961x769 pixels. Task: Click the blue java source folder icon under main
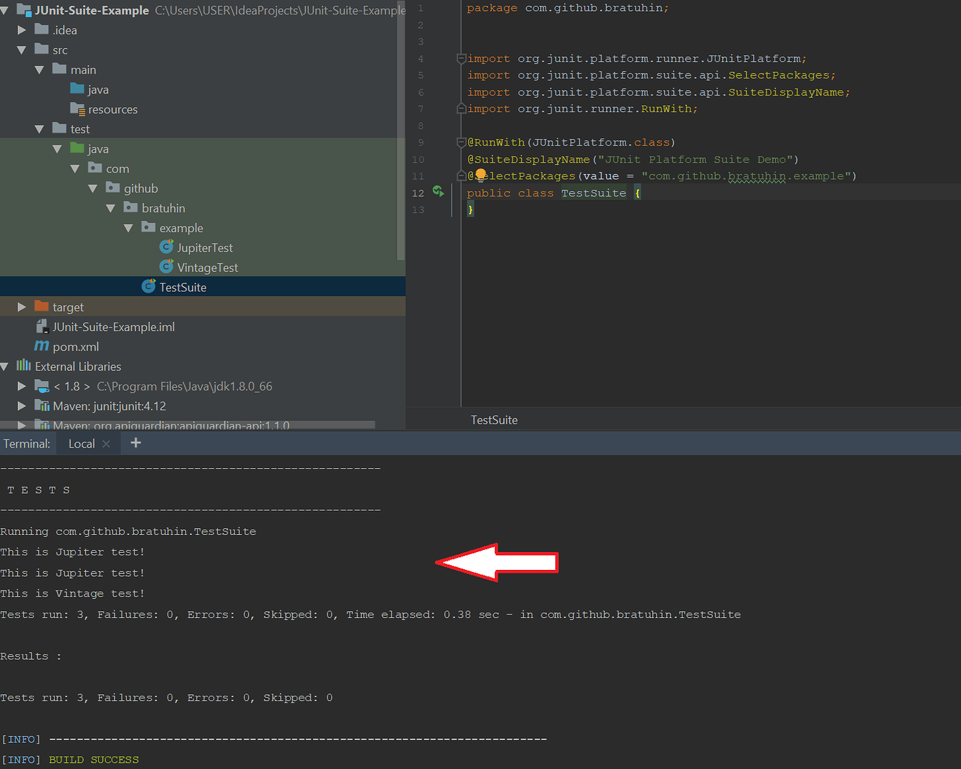(x=78, y=89)
